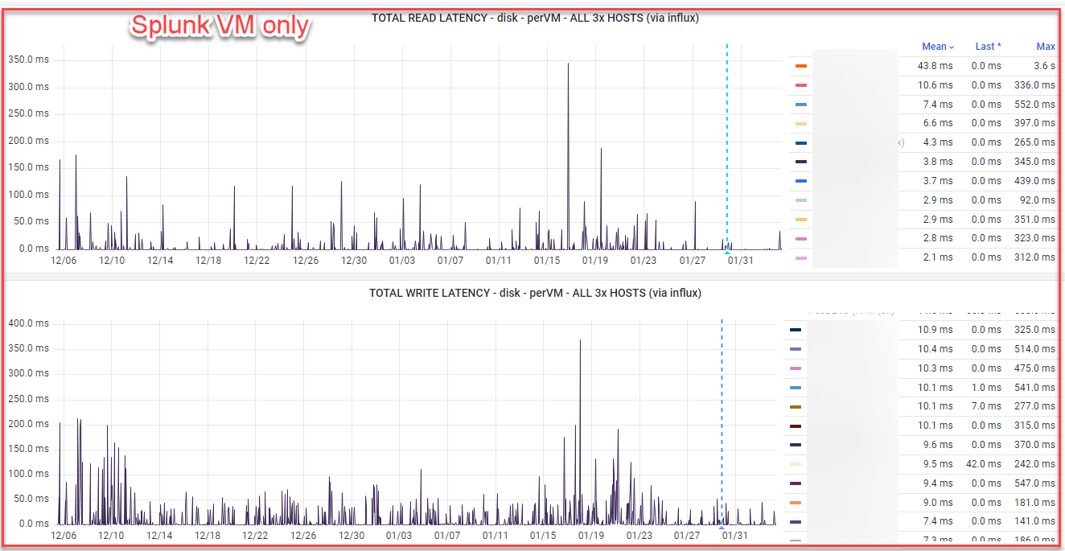Screen dimensions: 1065x551
Task: Sort the legend by the Mean column
Action: point(938,47)
